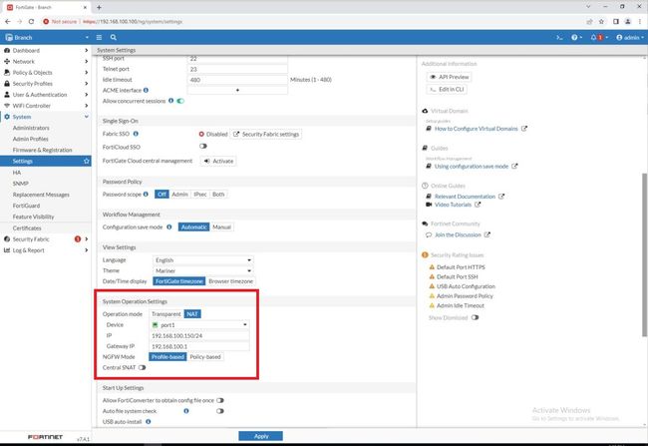Toggle the Central SNAT switch
The height and width of the screenshot is (446, 648).
[x=143, y=367]
